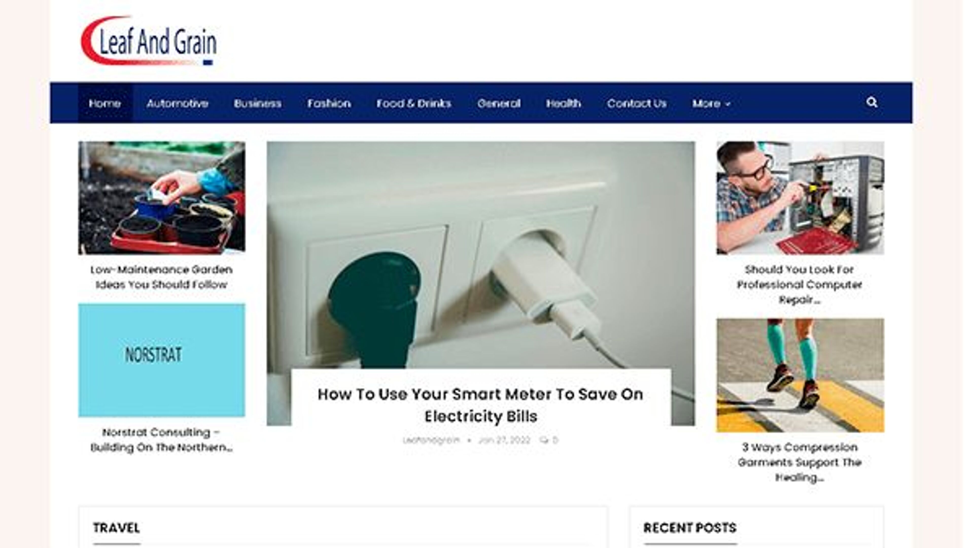Open the Fashion category
The width and height of the screenshot is (974, 548).
click(329, 104)
